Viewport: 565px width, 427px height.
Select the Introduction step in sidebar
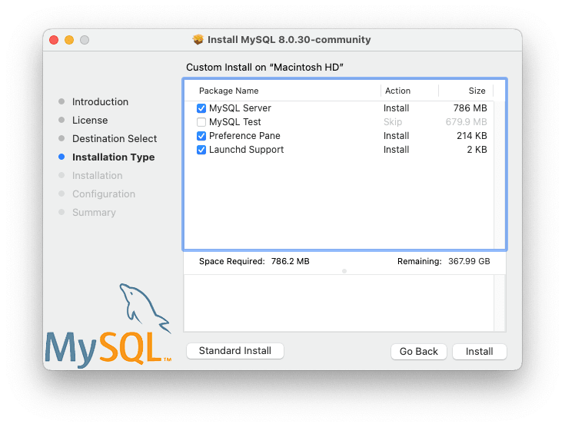tap(100, 102)
